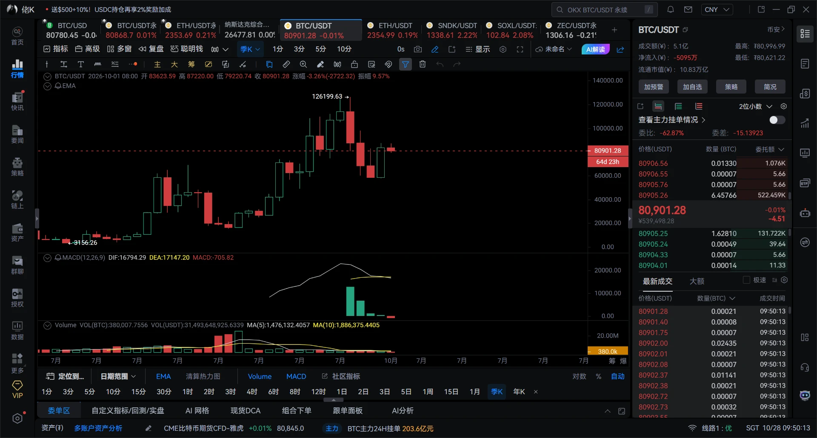Click the notification bell icon in title bar
Viewport: 817px width, 438px height.
671,9
